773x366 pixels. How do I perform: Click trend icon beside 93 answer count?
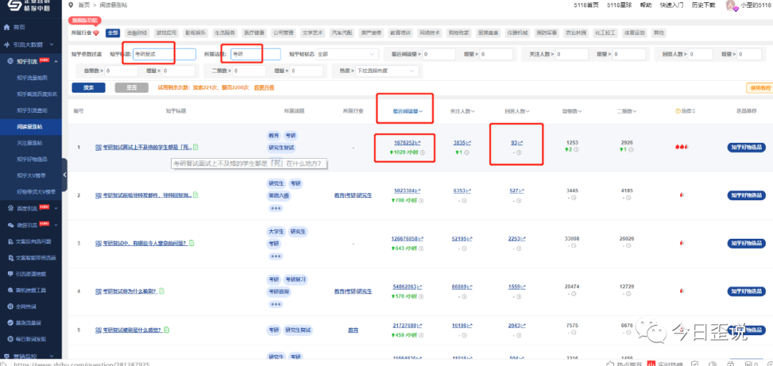[520, 143]
